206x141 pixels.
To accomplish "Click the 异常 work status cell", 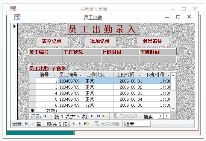I will 98,105.
